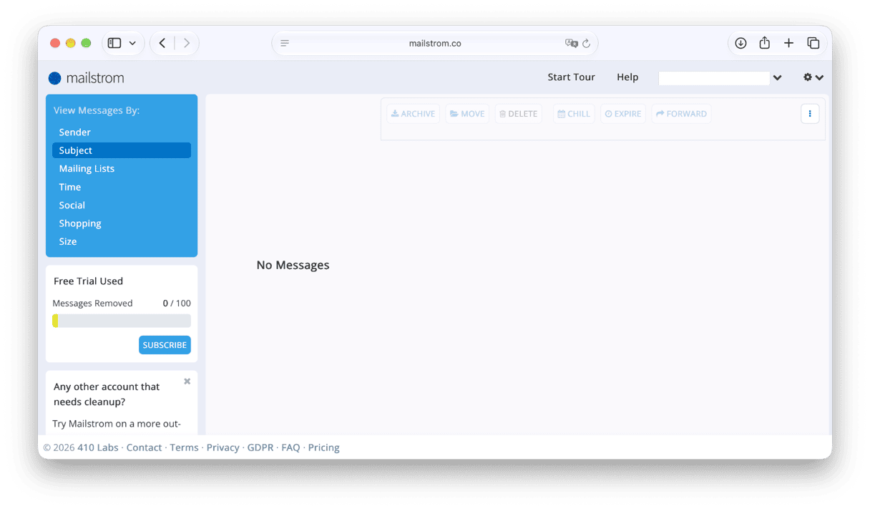
Task: View messages by Time
Action: (122, 187)
